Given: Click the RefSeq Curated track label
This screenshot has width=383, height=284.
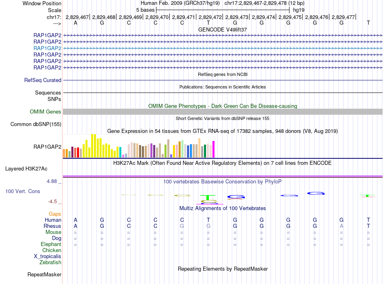Looking at the screenshot, I should pyautogui.click(x=43, y=80).
